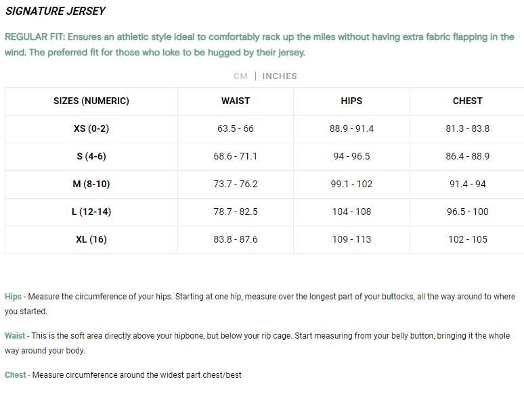
Task: Select the S (4-6) size row label
Action: click(91, 156)
